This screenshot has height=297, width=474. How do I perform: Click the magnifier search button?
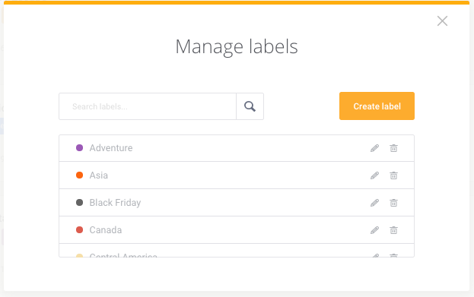250,106
